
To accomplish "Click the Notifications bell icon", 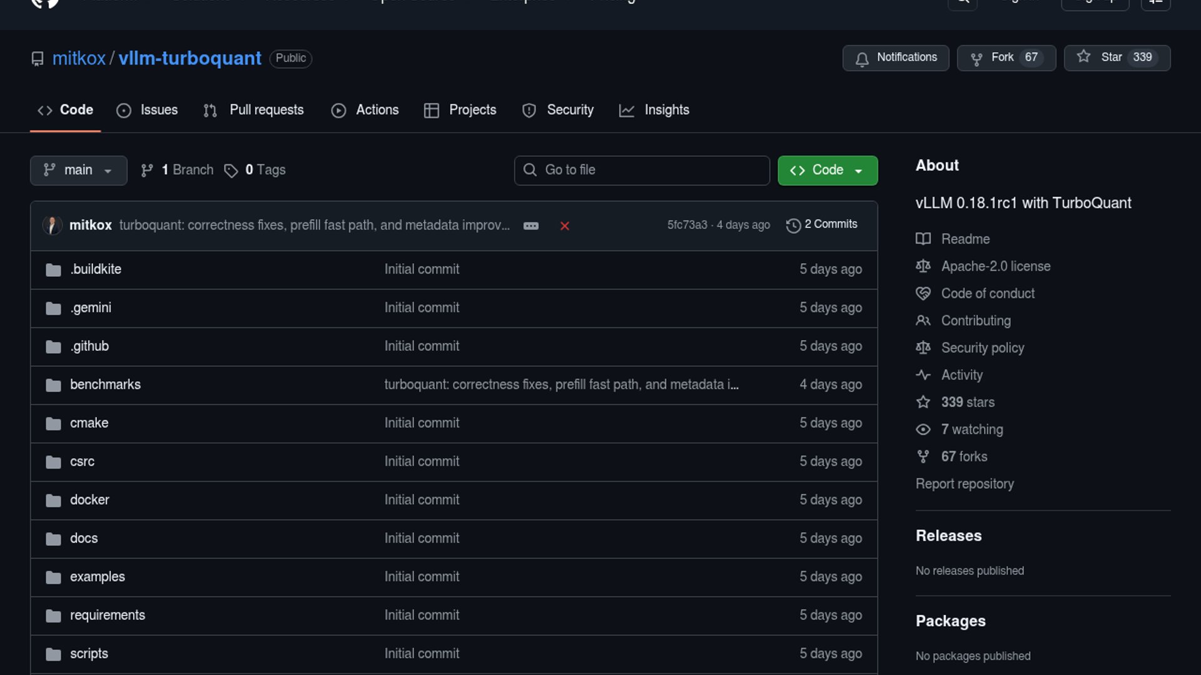I will click(x=862, y=59).
